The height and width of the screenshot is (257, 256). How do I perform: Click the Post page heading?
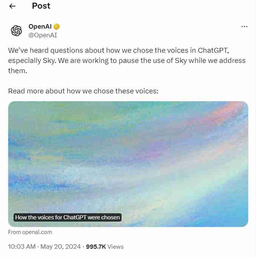click(x=41, y=6)
